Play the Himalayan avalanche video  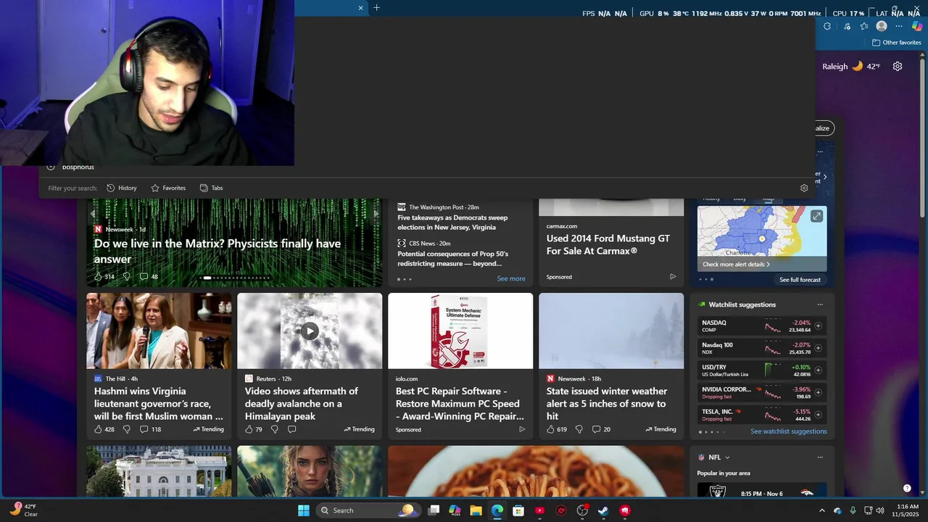coord(310,331)
